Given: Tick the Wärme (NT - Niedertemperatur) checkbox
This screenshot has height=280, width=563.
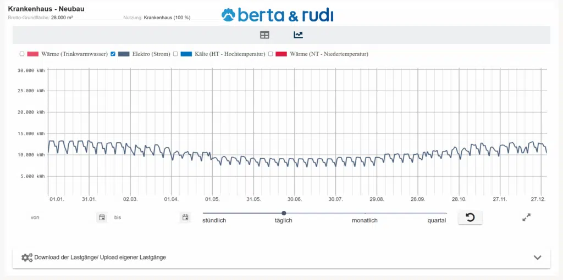Looking at the screenshot, I should tap(271, 54).
